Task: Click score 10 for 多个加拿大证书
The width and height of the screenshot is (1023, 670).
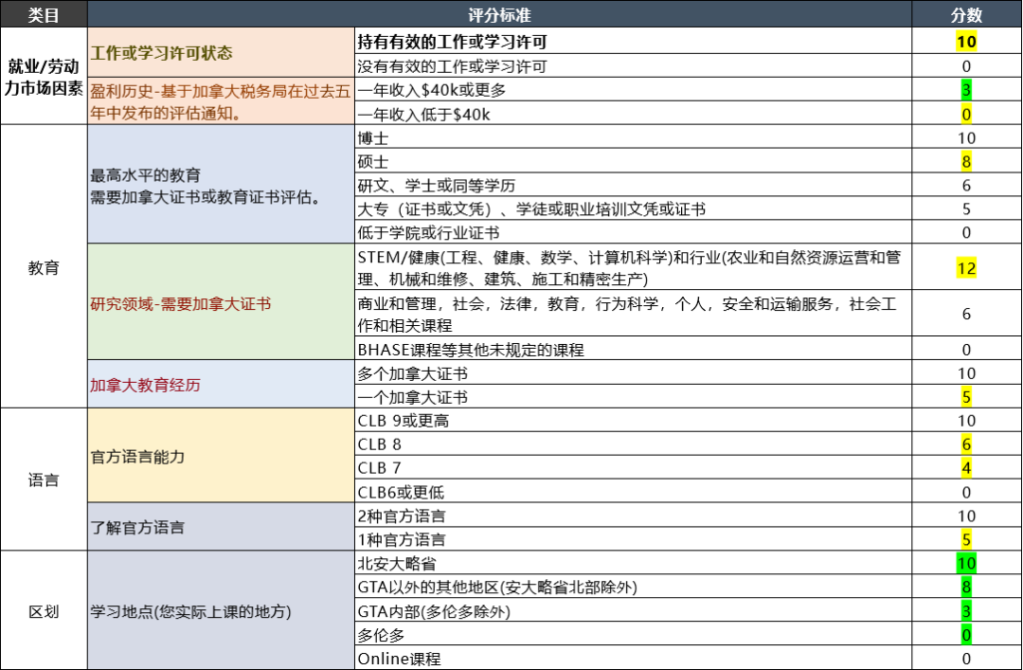Action: click(966, 372)
